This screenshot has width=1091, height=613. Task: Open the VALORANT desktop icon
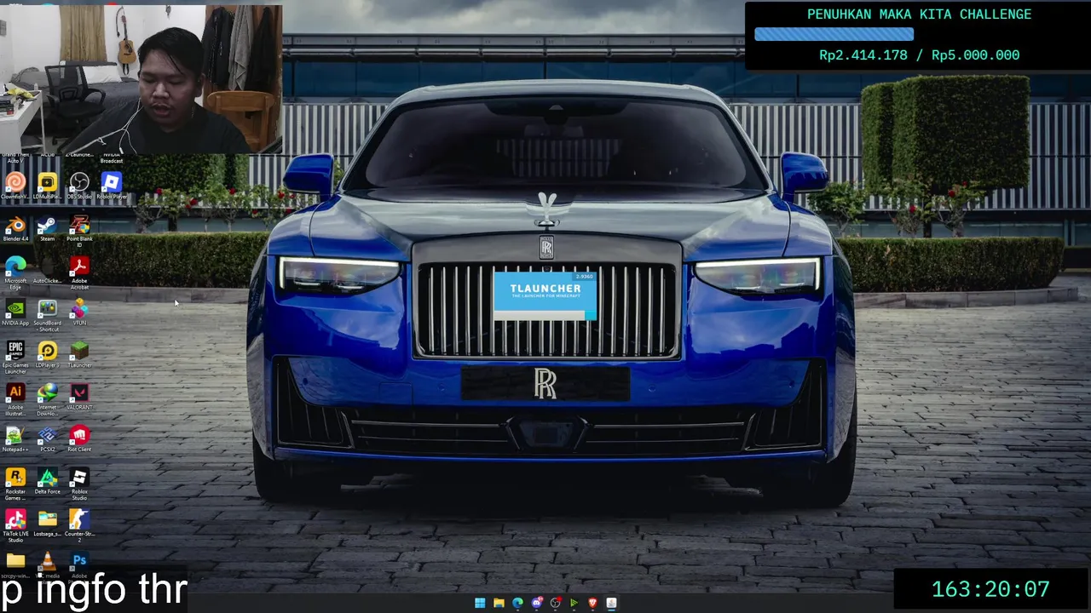point(79,397)
